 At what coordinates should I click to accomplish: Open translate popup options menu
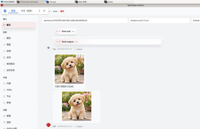click(x=39, y=11)
